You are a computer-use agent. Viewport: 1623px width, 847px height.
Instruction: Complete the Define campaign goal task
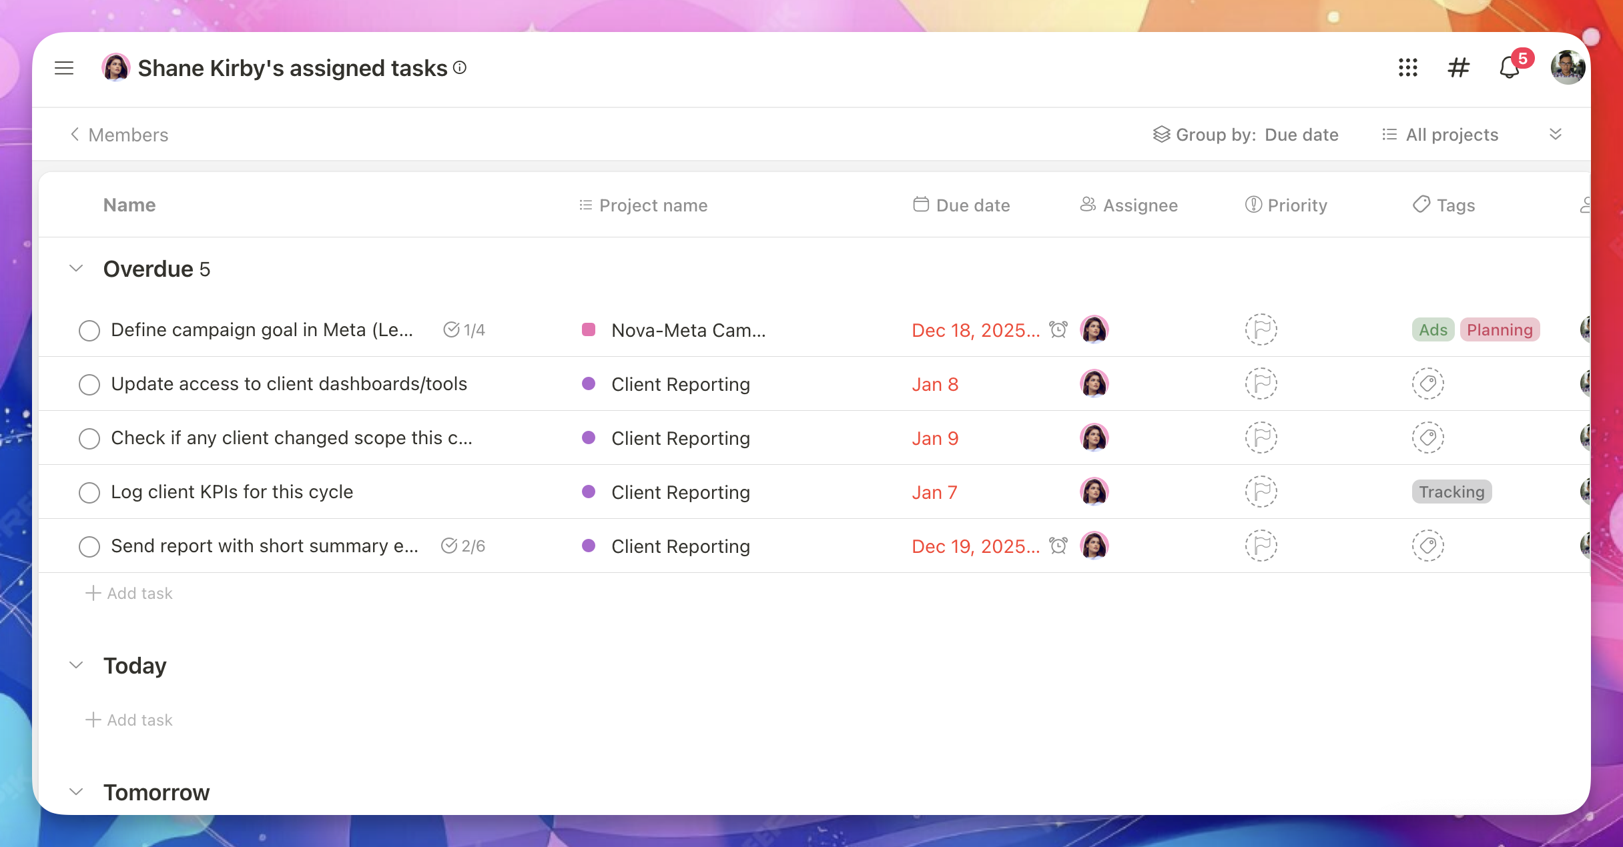pos(89,329)
